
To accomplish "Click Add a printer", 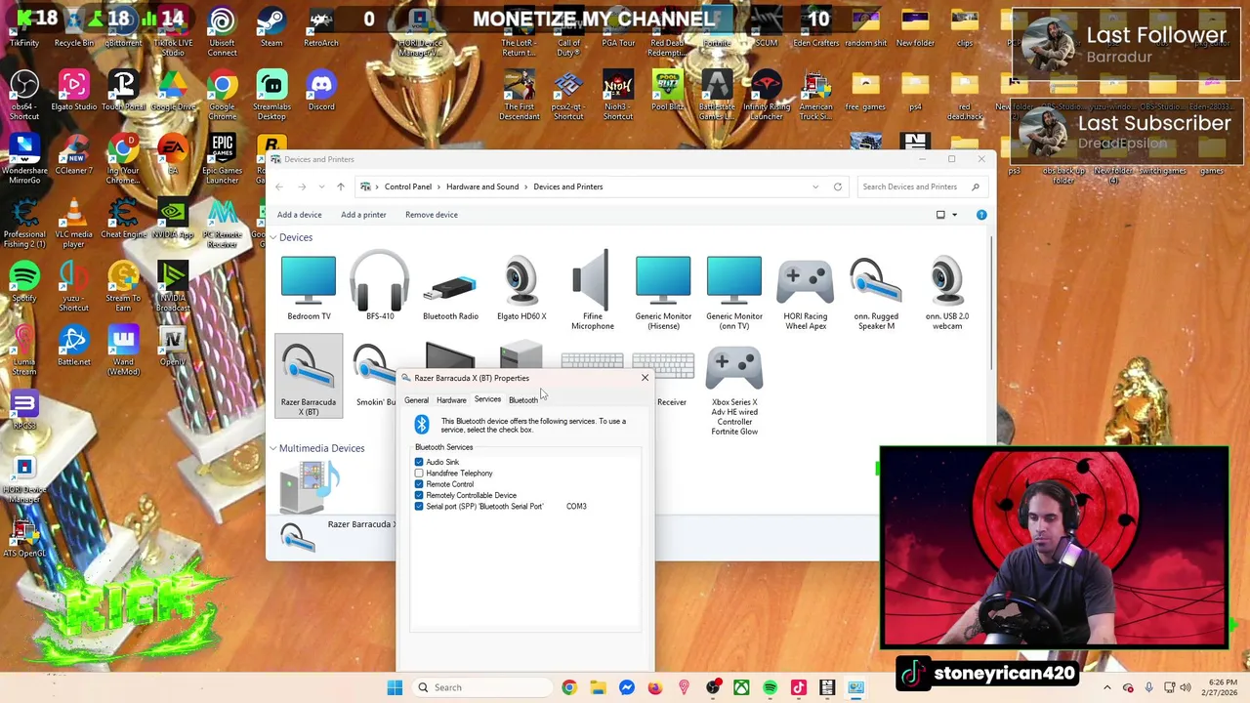I will click(x=363, y=215).
